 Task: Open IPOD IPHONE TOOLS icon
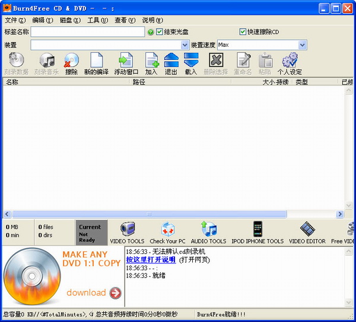coord(258,229)
